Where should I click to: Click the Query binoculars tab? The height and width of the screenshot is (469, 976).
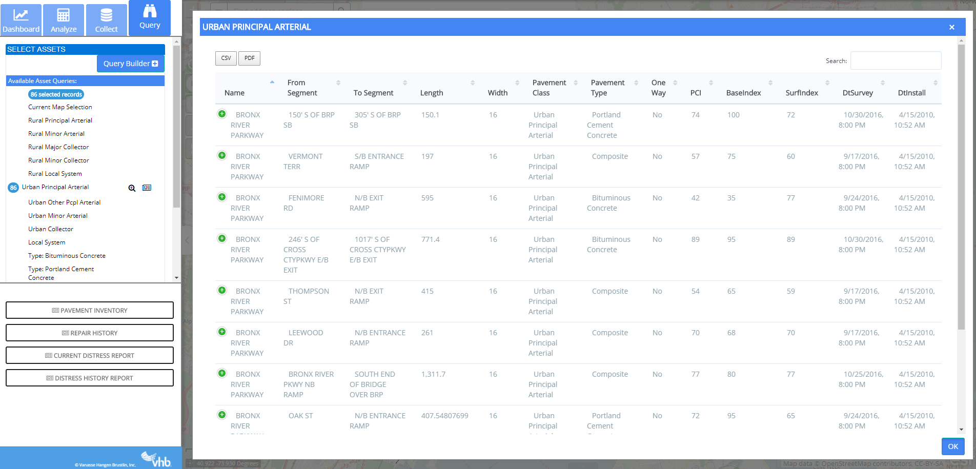150,17
